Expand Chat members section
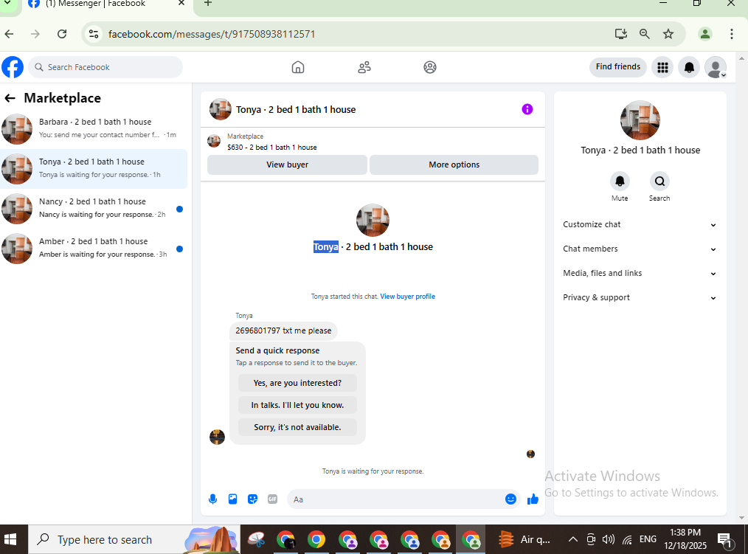 tap(640, 249)
